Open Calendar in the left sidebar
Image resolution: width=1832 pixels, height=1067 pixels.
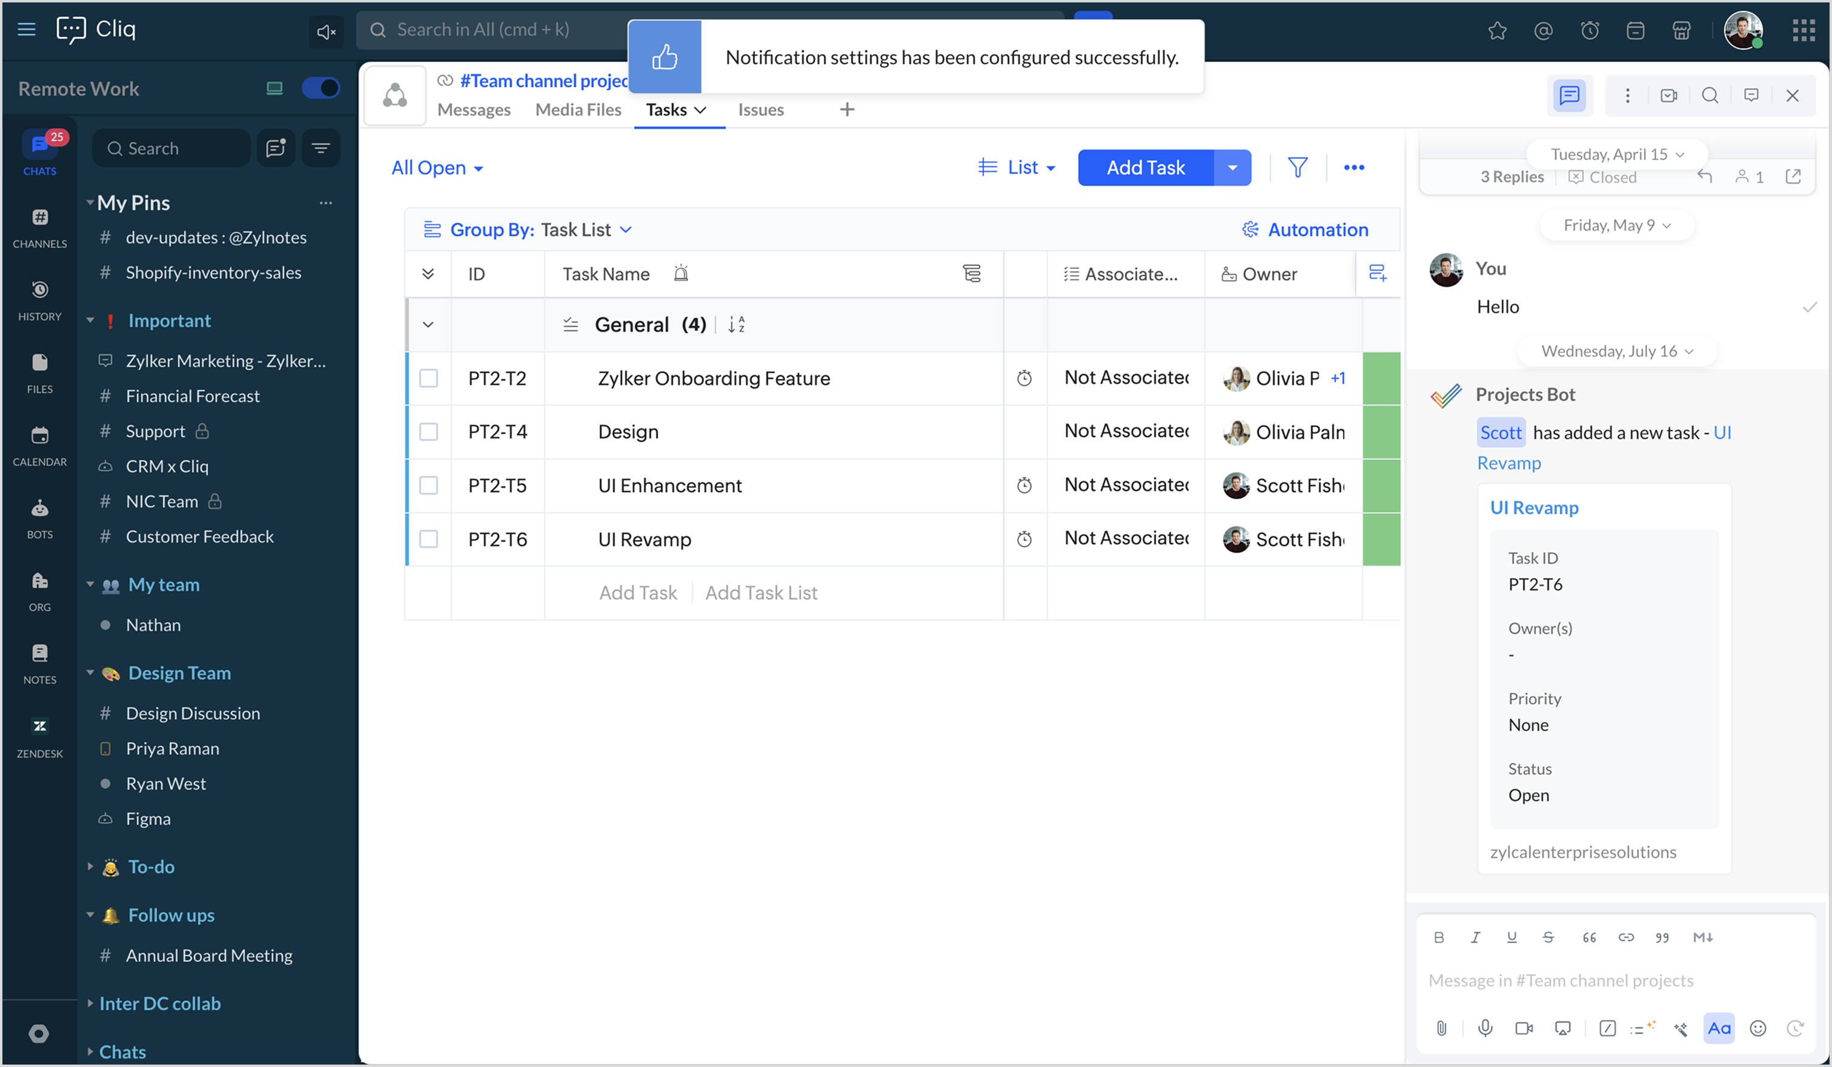pyautogui.click(x=40, y=446)
